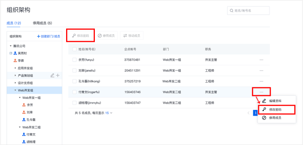This screenshot has width=303, height=145.
Task: Toggle the select-all checkbox in table header
Action: [74, 49]
